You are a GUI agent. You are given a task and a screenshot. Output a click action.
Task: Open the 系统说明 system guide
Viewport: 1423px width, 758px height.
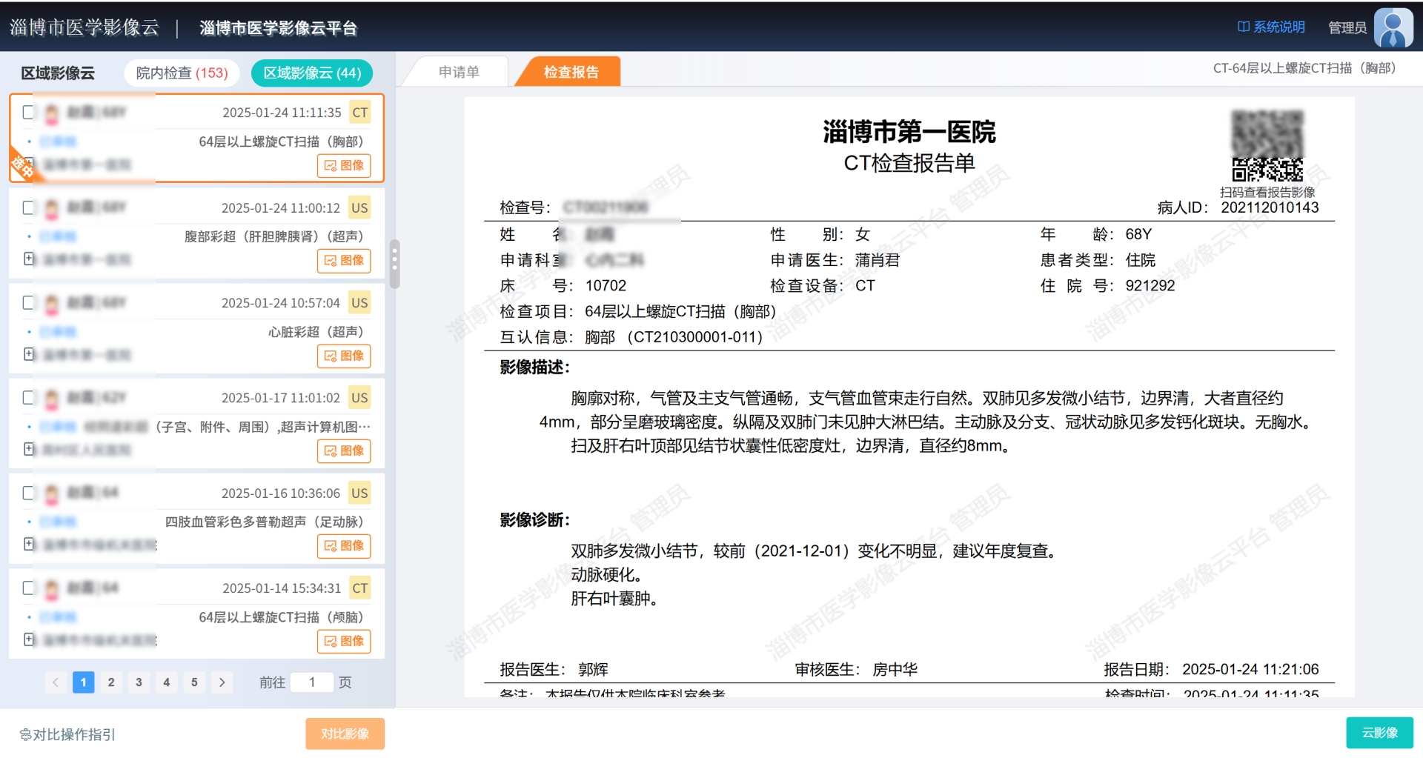(x=1271, y=27)
